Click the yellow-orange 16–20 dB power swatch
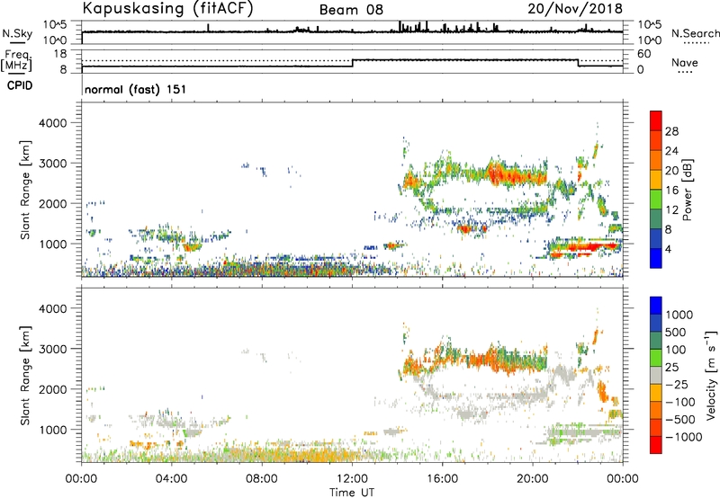 coord(656,179)
